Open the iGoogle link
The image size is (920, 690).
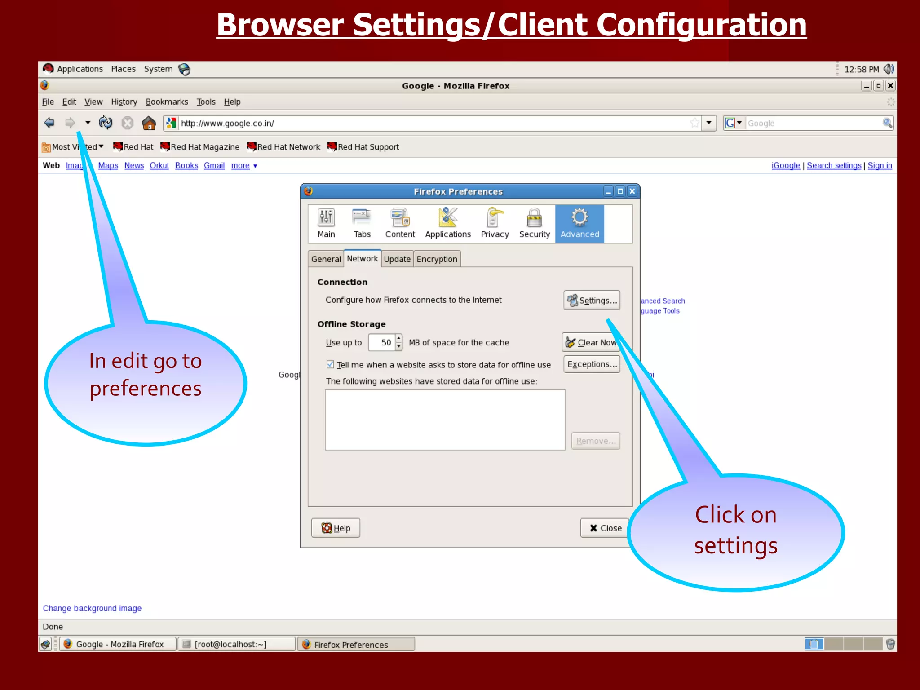tap(786, 165)
